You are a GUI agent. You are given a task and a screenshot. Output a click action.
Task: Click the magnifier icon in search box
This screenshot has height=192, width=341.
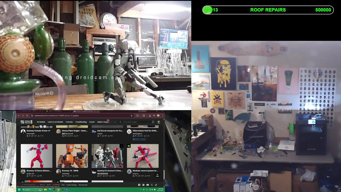[120, 122]
